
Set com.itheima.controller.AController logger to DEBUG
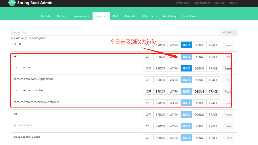[199, 103]
